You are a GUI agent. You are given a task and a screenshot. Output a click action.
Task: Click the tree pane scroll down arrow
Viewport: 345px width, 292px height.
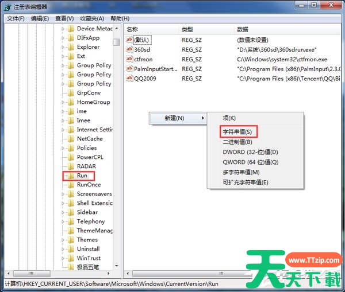tap(117, 266)
